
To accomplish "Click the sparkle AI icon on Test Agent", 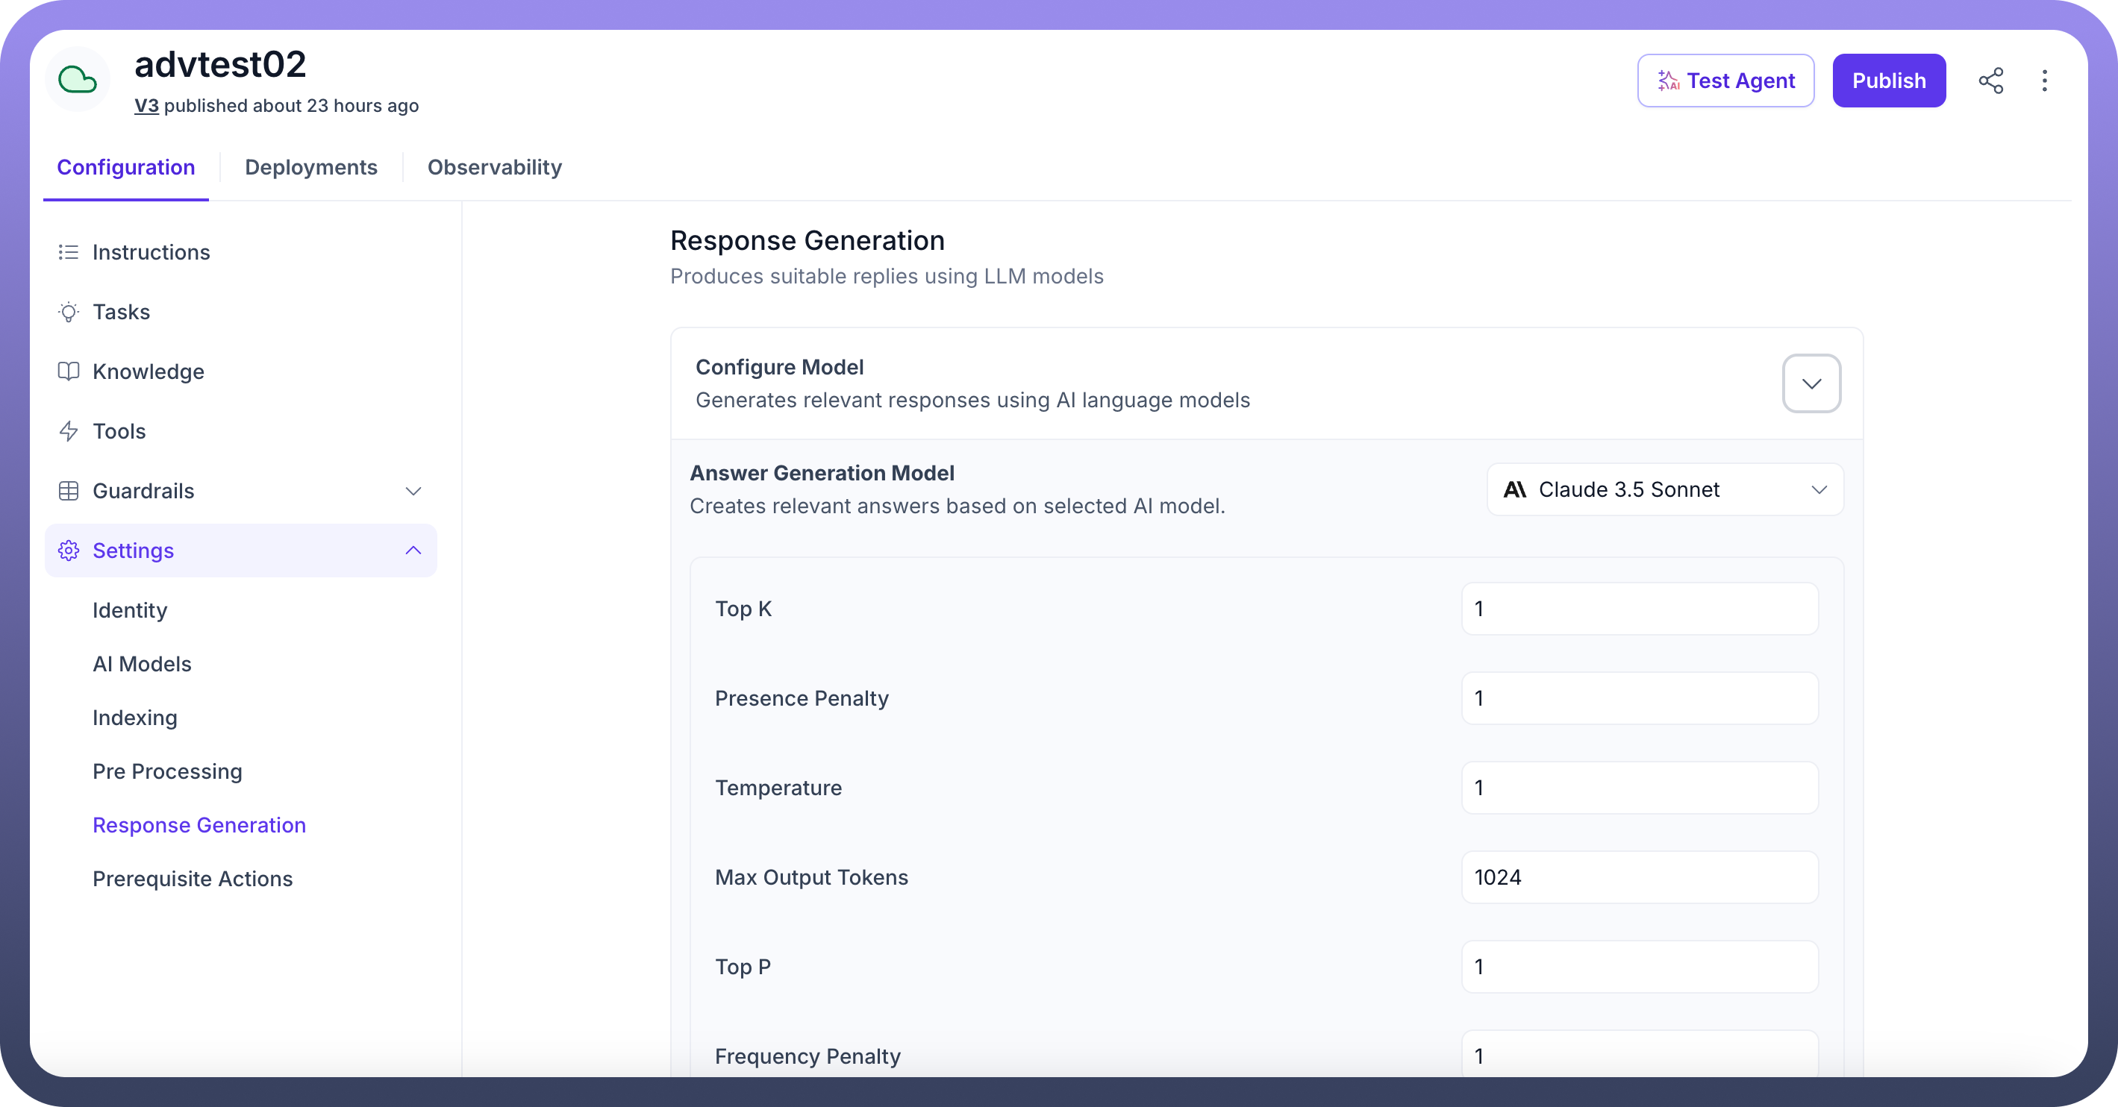I will pyautogui.click(x=1667, y=81).
